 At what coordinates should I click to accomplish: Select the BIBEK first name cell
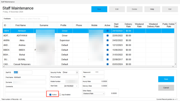click(x=22, y=50)
